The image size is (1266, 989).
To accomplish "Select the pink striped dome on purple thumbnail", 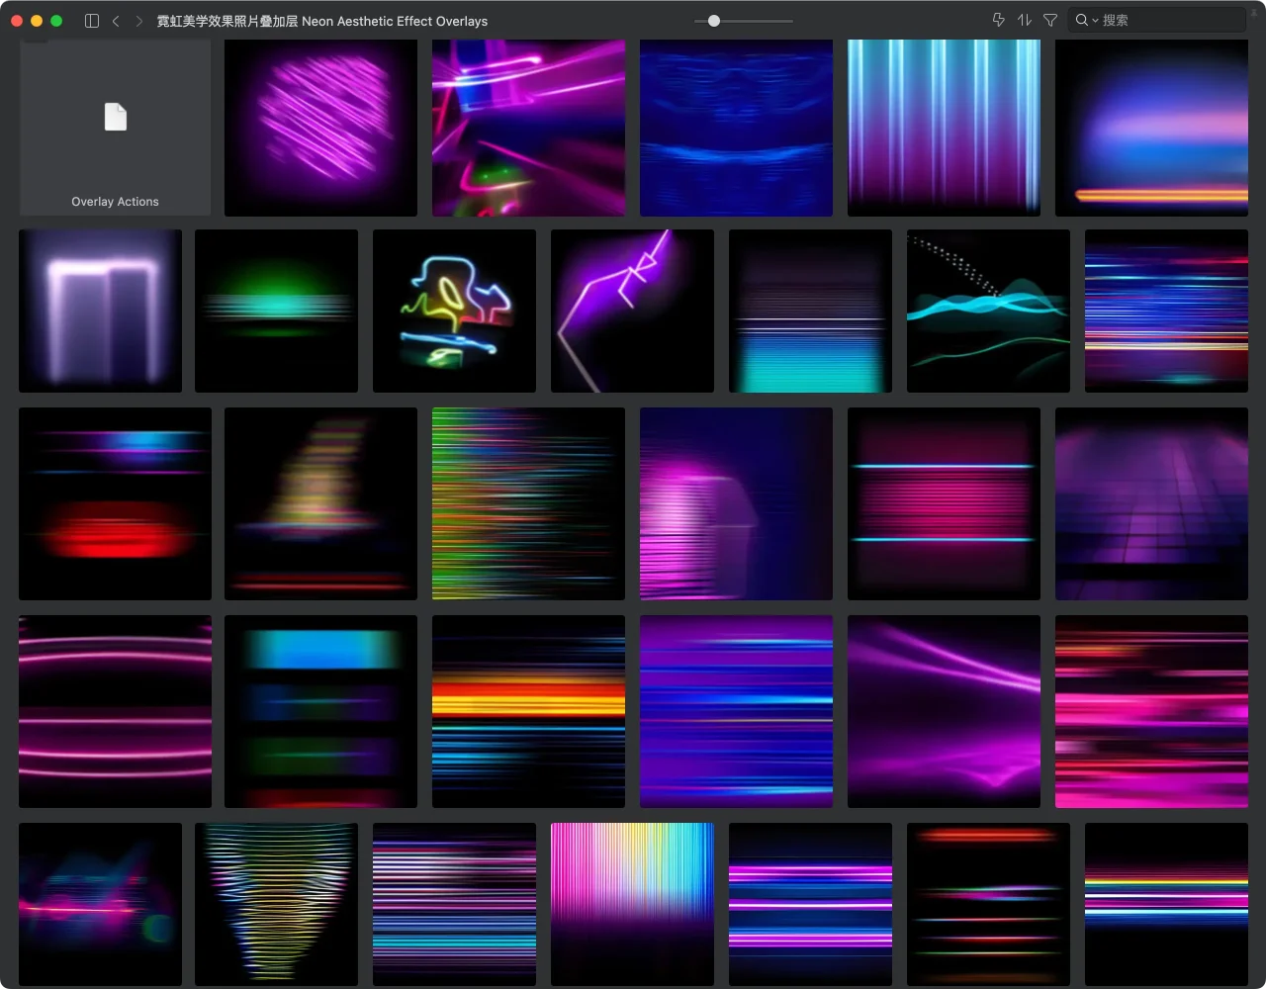I will pyautogui.click(x=736, y=503).
